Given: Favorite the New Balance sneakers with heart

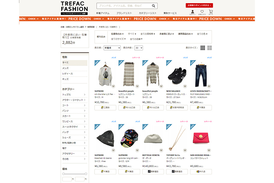Looking at the screenshot, I should pyautogui.click(x=185, y=86).
